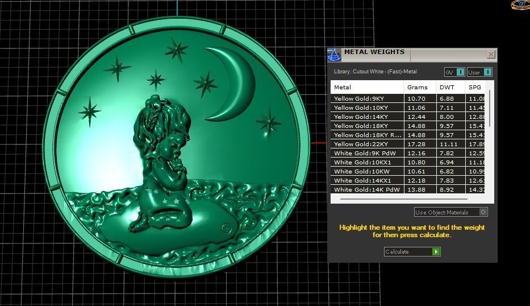Click the 10.70 grams value

click(x=416, y=99)
